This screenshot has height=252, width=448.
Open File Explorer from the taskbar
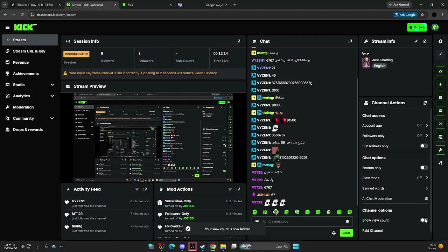(x=223, y=246)
